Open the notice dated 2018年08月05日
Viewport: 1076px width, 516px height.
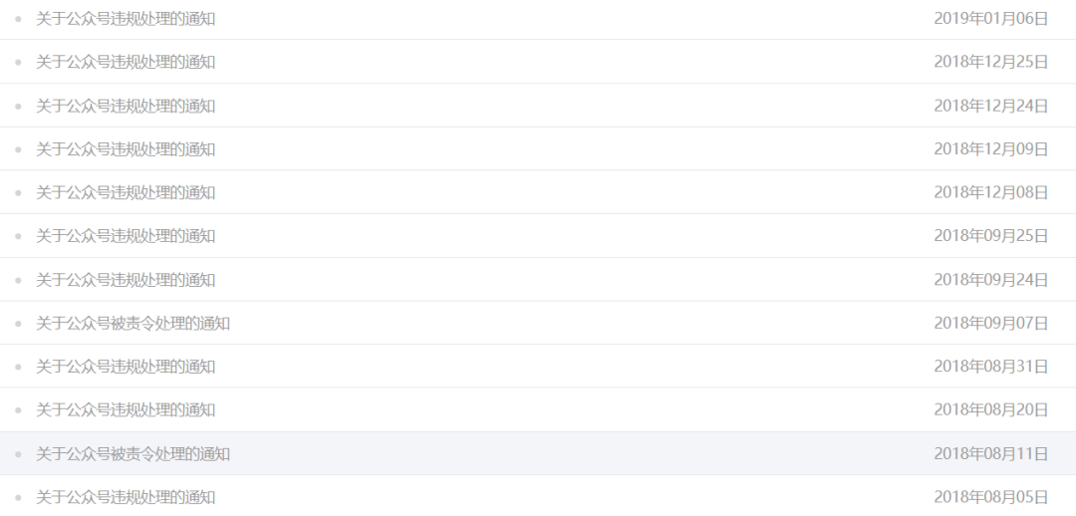(126, 497)
